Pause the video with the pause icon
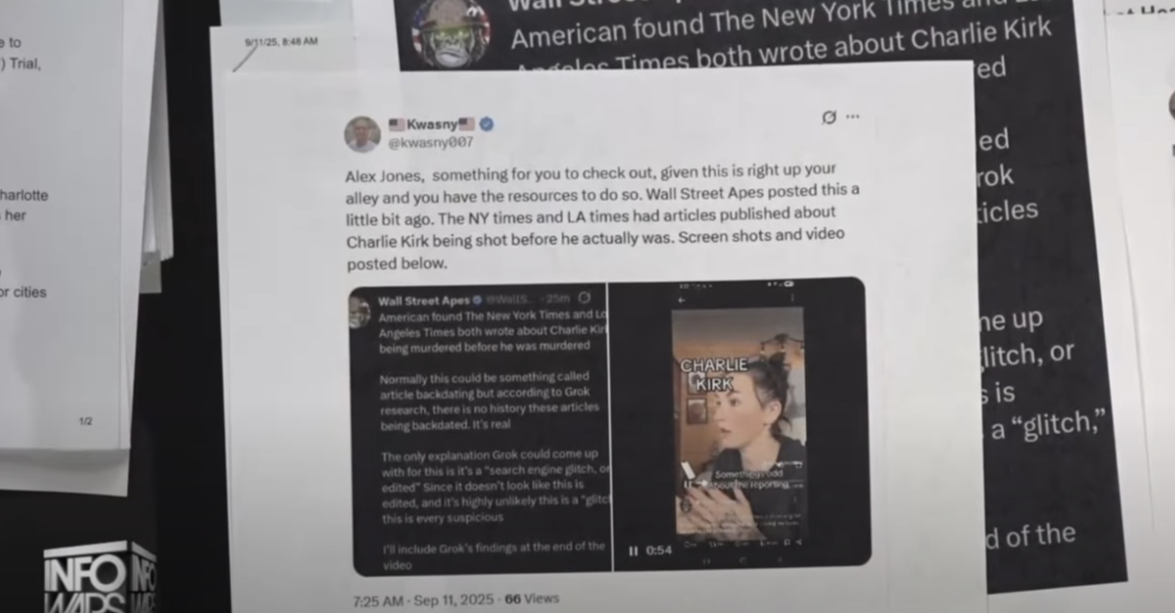The height and width of the screenshot is (613, 1175). pos(633,551)
